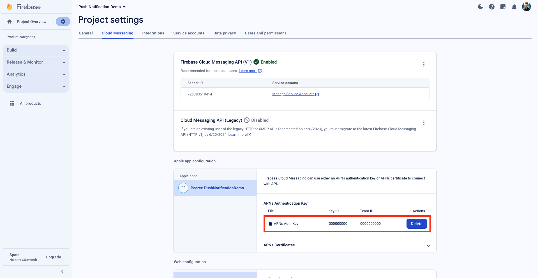Screen dimensions: 538x278
Task: Click the APNs Auth Key file name
Action: tap(286, 224)
